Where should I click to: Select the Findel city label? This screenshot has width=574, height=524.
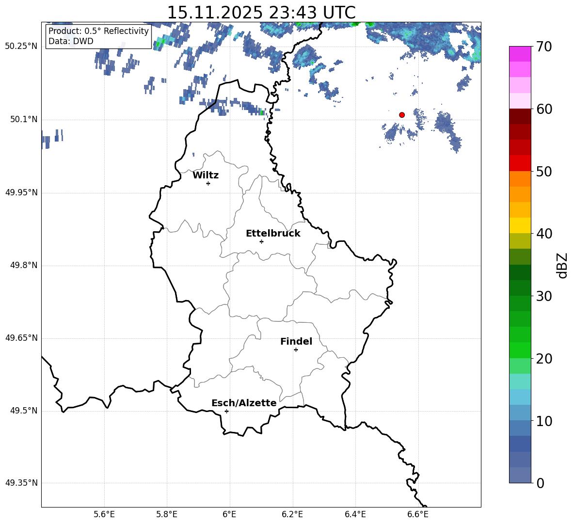pyautogui.click(x=296, y=341)
